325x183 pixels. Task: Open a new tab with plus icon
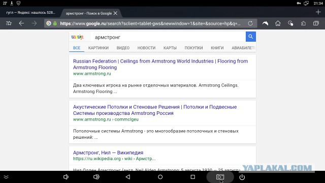[318, 12]
